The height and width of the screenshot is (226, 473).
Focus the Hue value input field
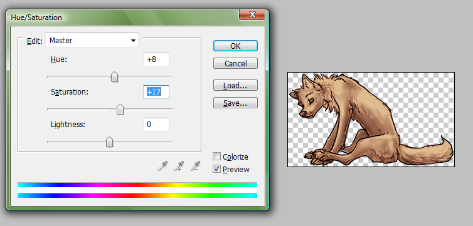click(x=156, y=59)
